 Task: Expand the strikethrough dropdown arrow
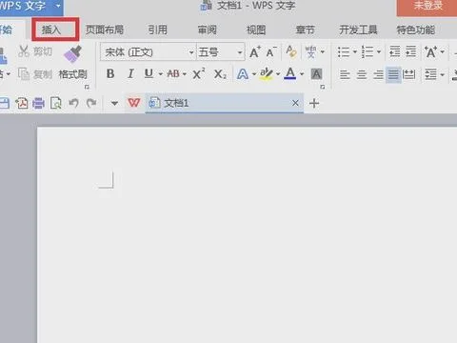185,74
